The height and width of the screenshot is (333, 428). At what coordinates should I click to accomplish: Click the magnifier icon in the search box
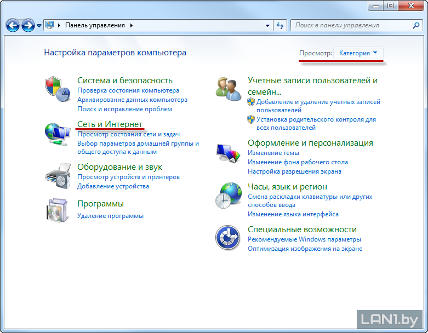click(x=416, y=25)
